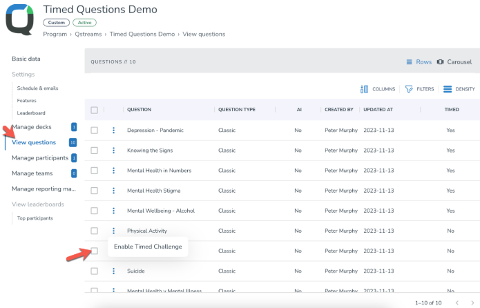
Task: Click 'Physical Activity' question title
Action: click(147, 231)
